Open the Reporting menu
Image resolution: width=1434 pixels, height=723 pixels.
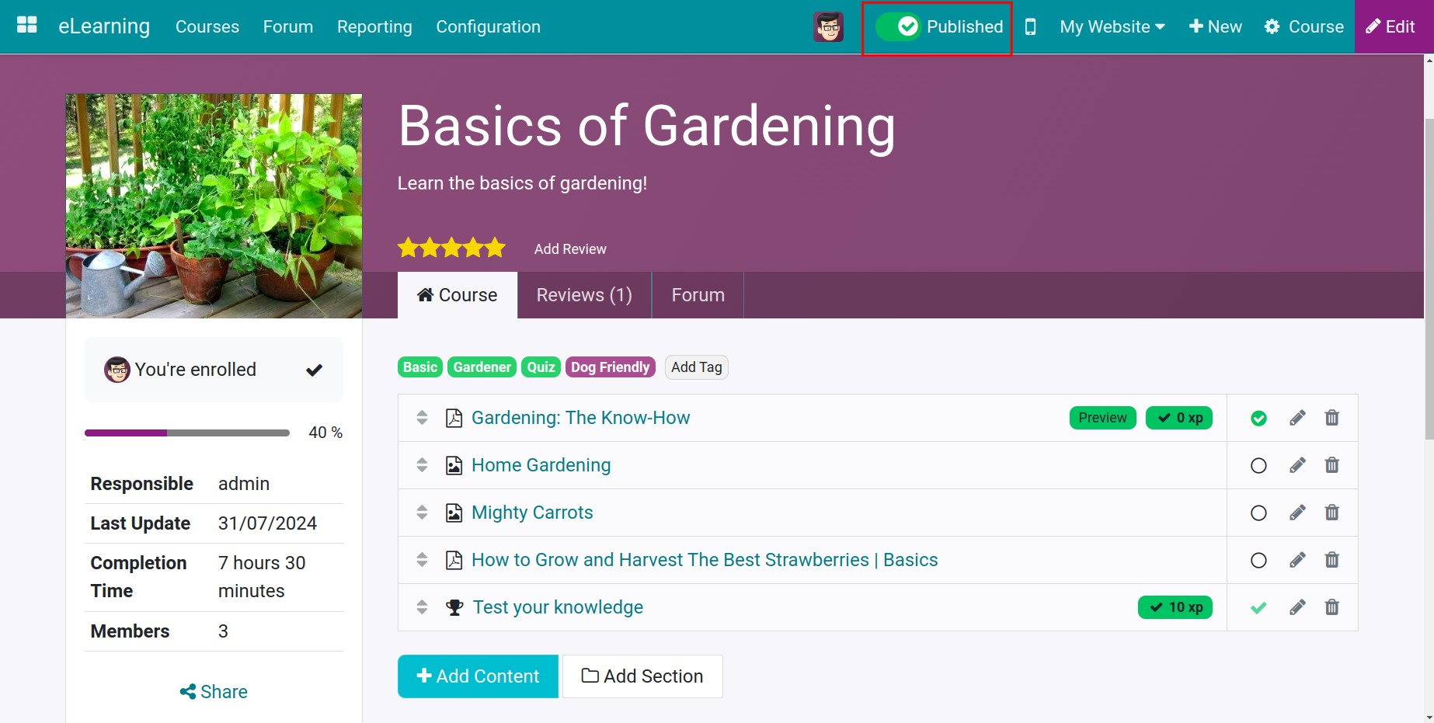click(374, 26)
